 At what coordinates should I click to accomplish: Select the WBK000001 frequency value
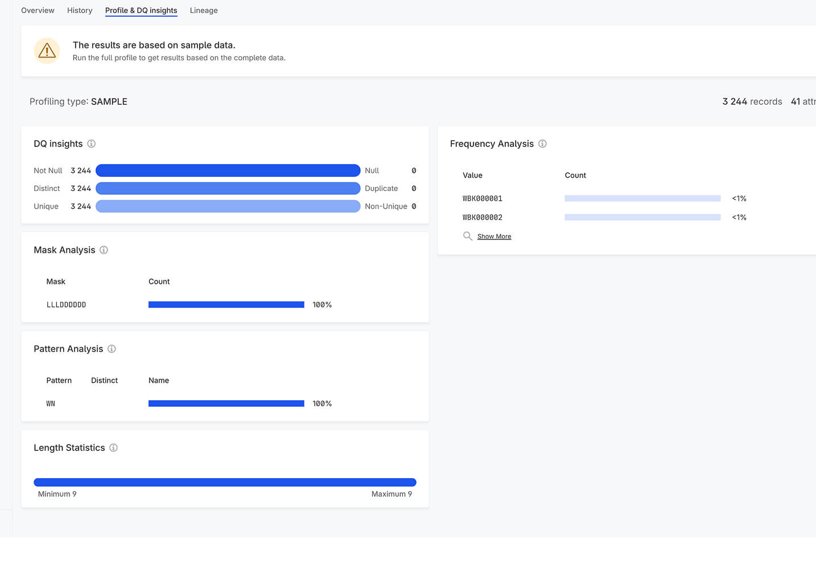[x=483, y=198]
